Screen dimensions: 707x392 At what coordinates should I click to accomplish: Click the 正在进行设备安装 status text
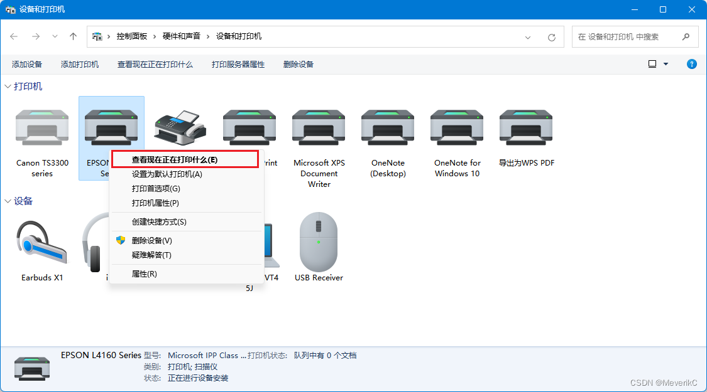(x=198, y=378)
